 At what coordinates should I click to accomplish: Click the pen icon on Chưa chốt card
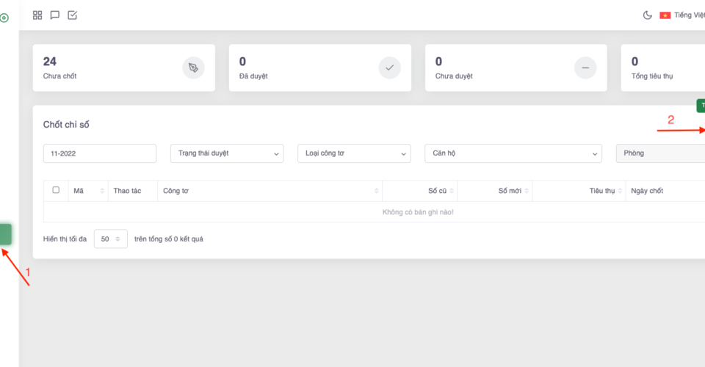(x=193, y=68)
